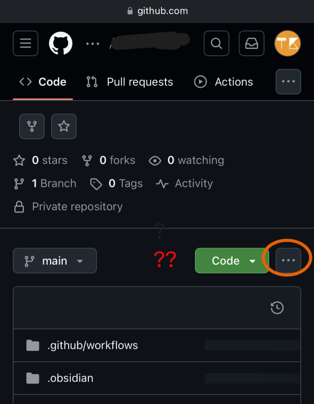The width and height of the screenshot is (314, 404).
Task: Tap the github.com address bar
Action: pos(157,11)
